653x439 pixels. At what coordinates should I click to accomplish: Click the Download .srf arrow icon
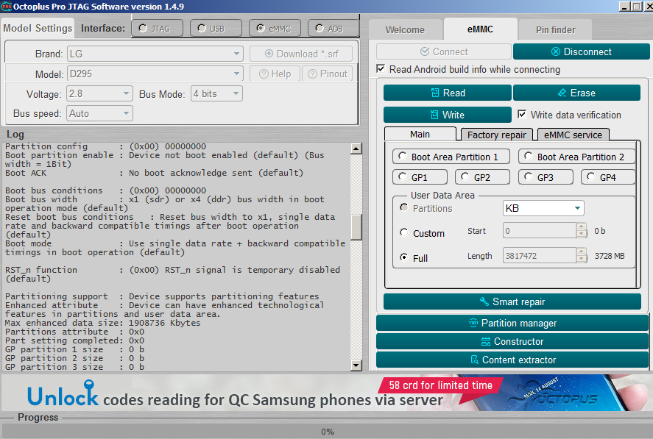coord(269,54)
